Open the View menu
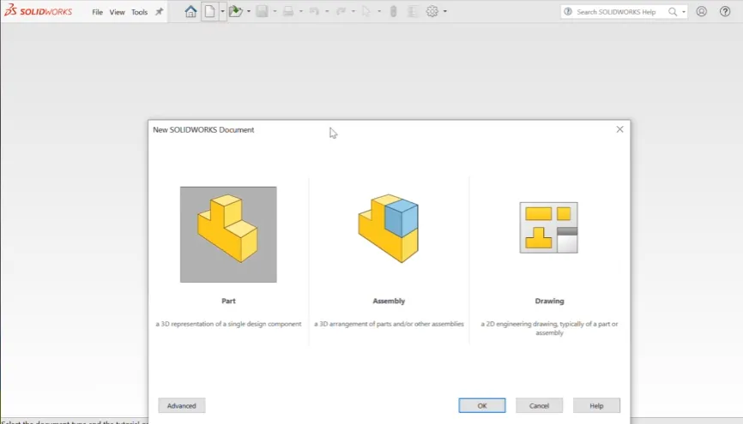The image size is (743, 424). coord(117,12)
